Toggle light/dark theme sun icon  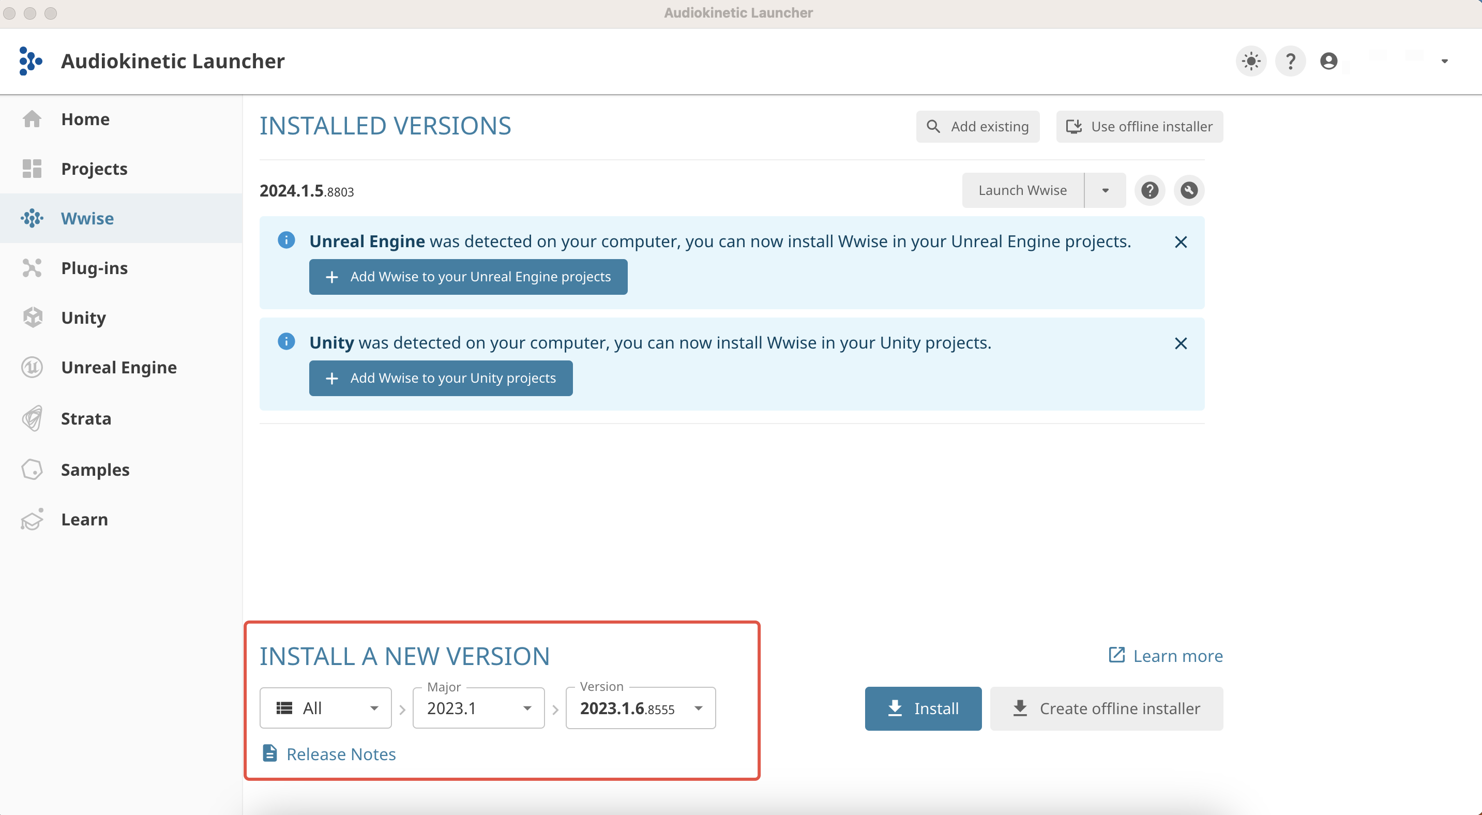tap(1251, 61)
